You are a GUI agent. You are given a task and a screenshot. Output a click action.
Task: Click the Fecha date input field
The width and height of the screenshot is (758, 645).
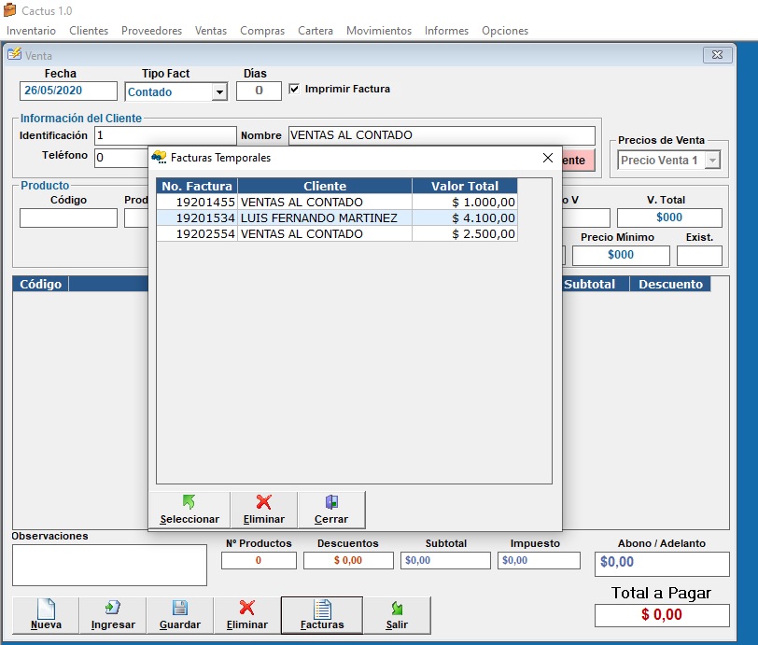click(68, 91)
